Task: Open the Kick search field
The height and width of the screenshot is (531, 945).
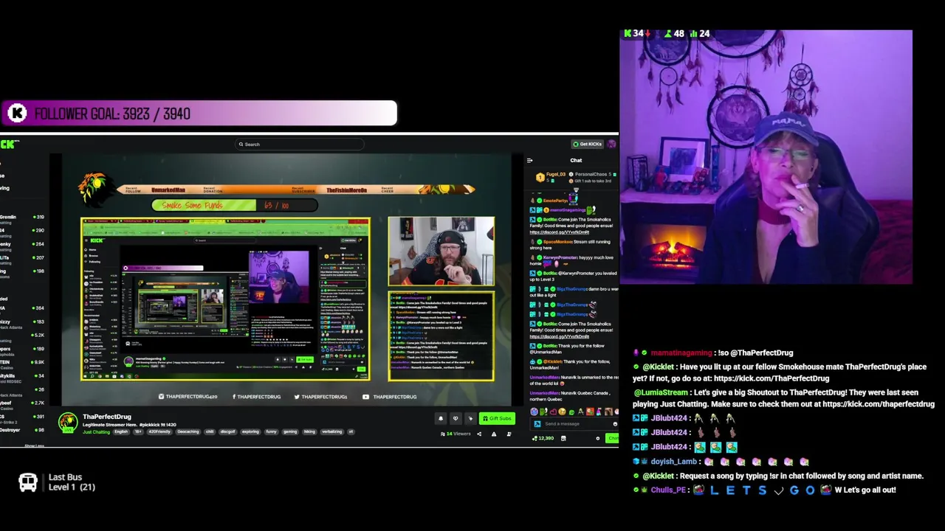Action: (x=299, y=145)
